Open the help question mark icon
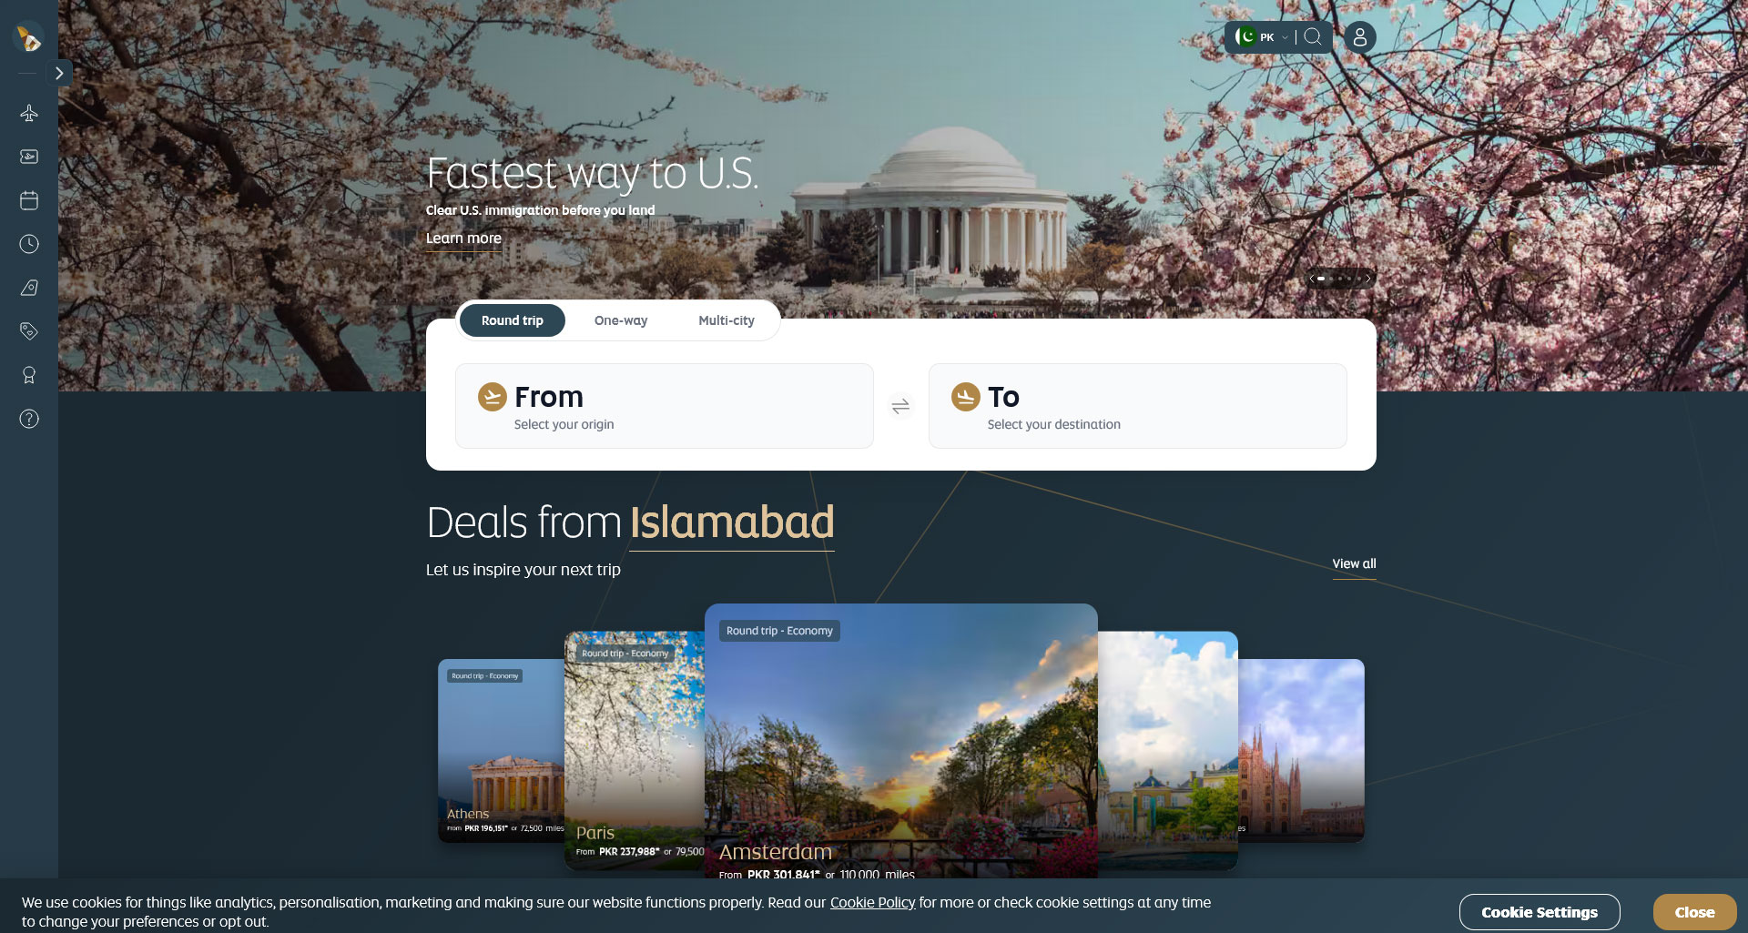1748x933 pixels. [x=29, y=419]
